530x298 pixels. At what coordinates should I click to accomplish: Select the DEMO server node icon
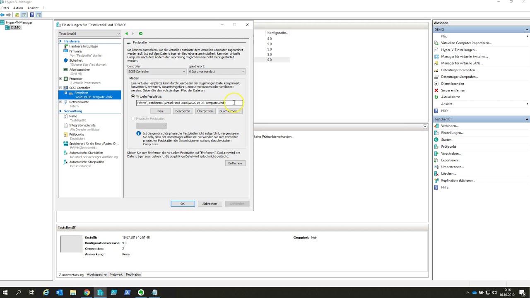pyautogui.click(x=8, y=27)
